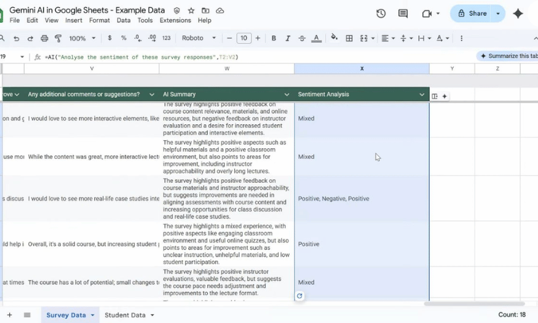
Task: Increase font size with plus button
Action: coord(258,38)
